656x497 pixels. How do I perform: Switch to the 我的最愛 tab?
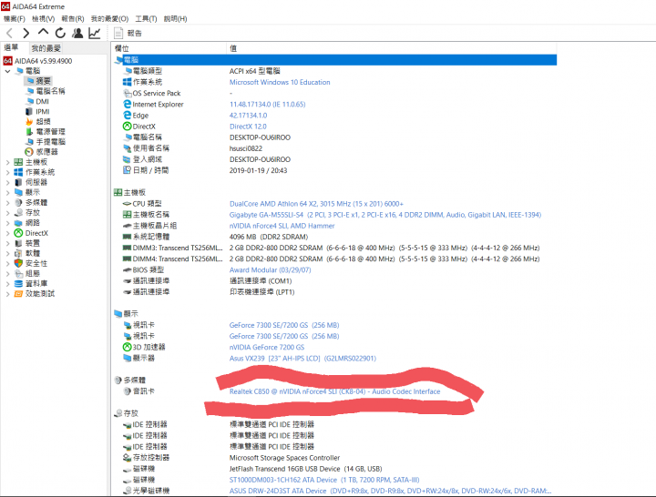point(46,48)
